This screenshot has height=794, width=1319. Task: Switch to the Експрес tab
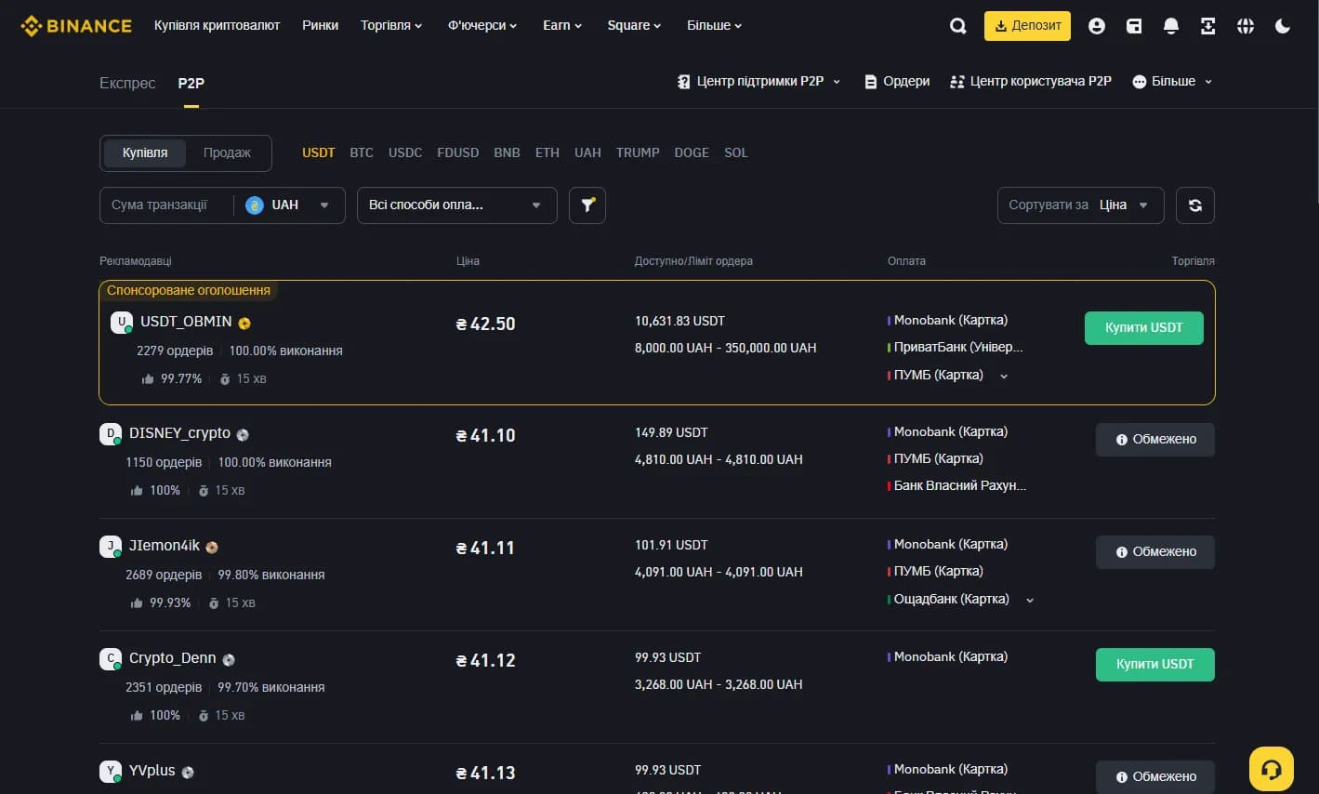[127, 83]
